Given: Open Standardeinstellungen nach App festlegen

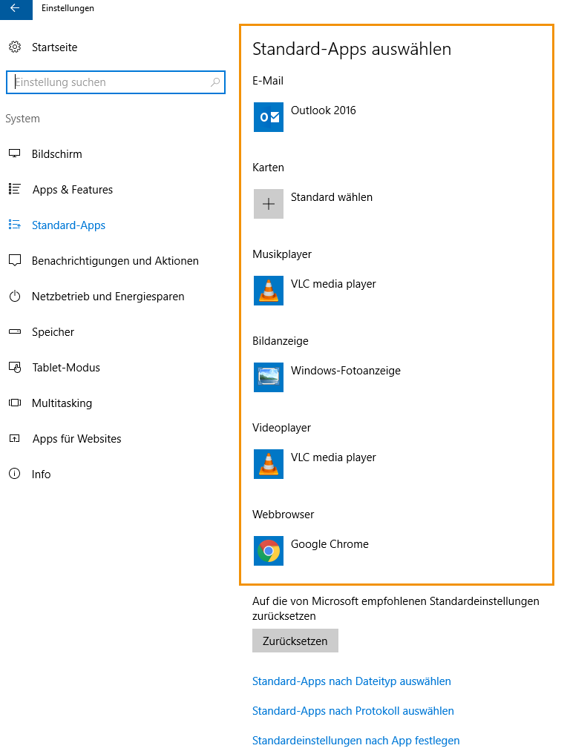Looking at the screenshot, I should [x=355, y=741].
